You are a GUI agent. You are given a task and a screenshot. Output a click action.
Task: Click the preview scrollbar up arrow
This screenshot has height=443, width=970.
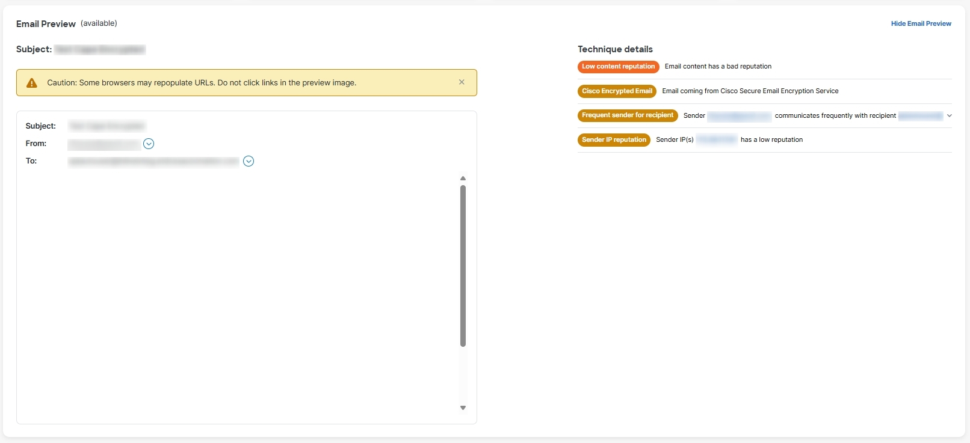click(x=463, y=179)
